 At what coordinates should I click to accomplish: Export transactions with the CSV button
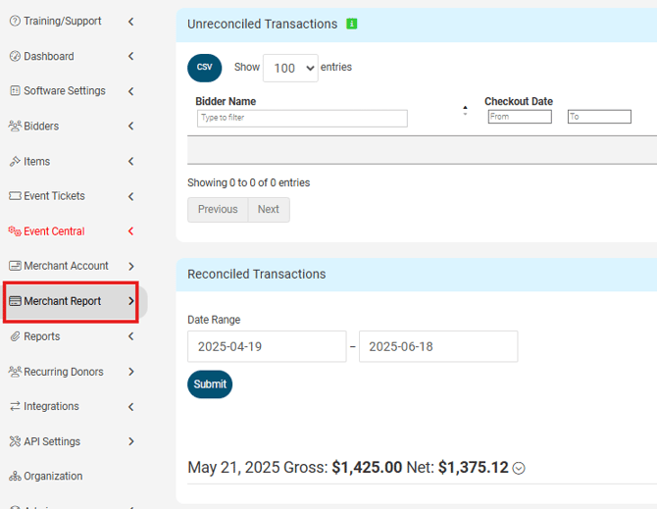(204, 68)
